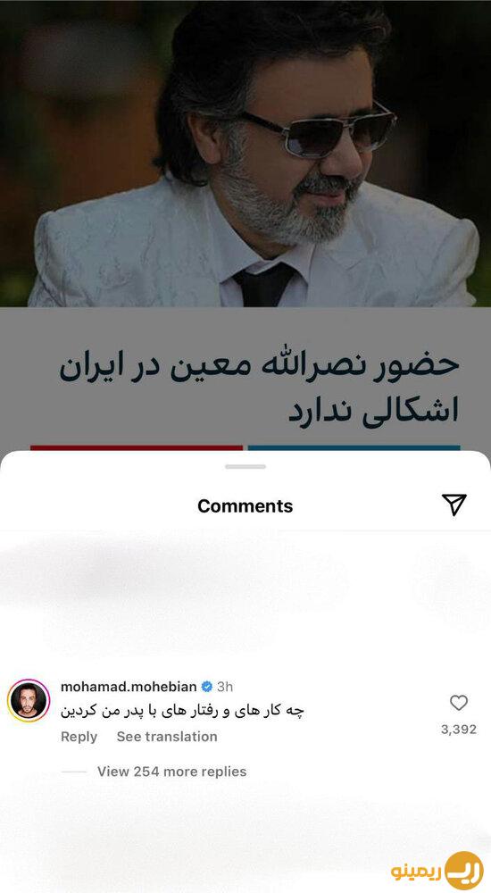Click the blue bar under headline
Screen dimensions: 491x893
click(354, 448)
